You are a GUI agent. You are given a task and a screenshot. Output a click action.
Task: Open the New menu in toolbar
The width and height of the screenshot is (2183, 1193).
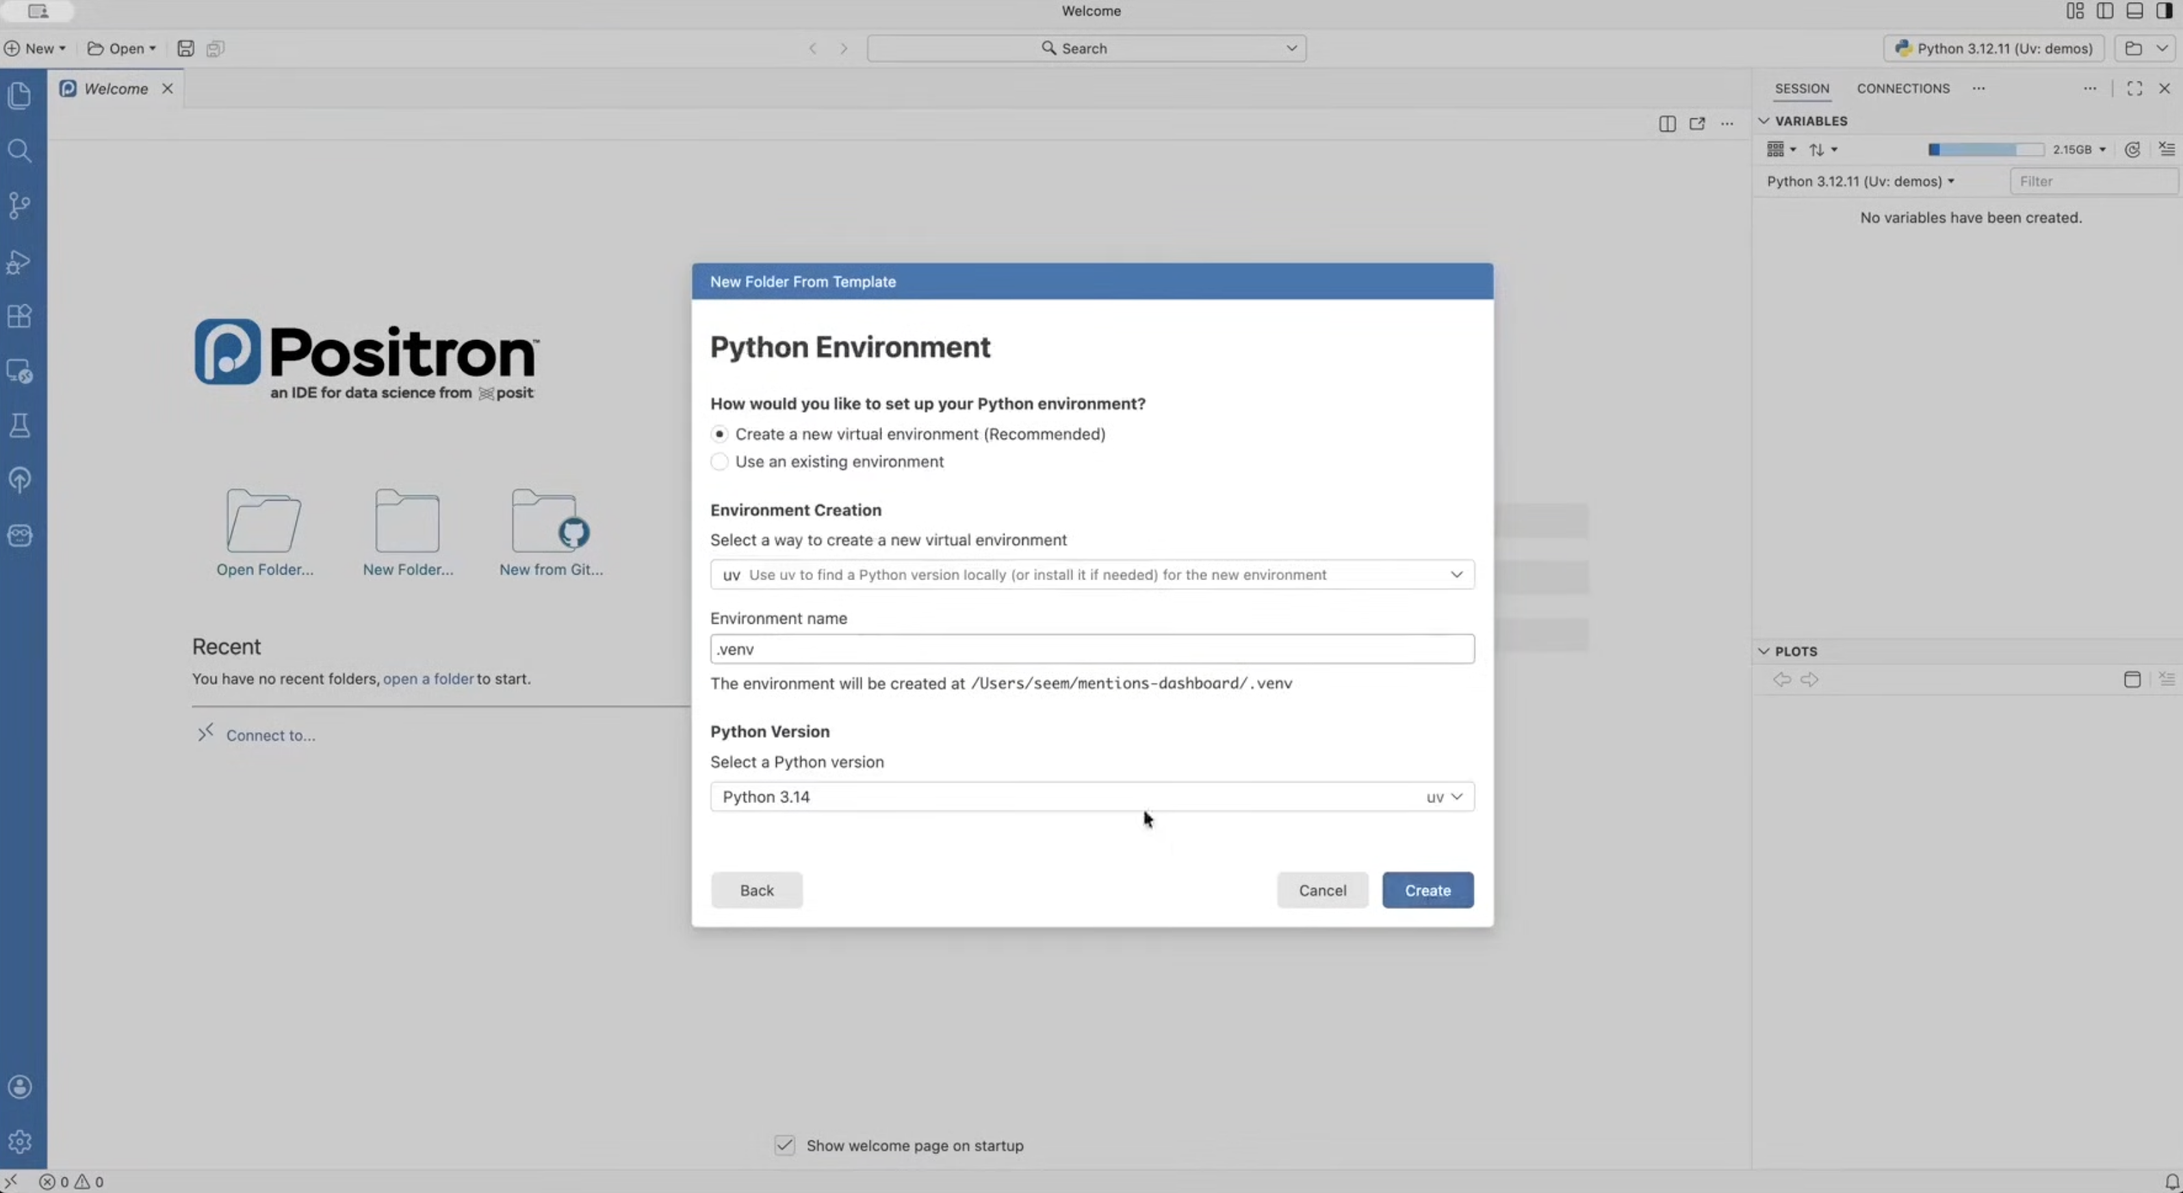(36, 49)
